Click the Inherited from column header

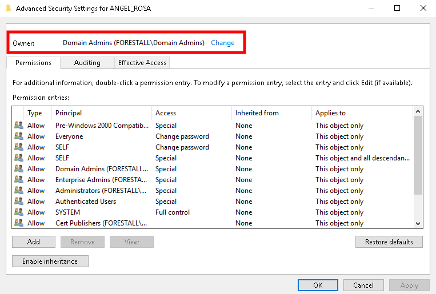click(x=271, y=113)
